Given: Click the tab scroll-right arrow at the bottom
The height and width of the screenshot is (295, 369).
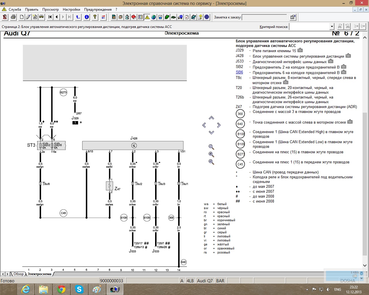Looking at the screenshot, I should [x=7, y=274].
